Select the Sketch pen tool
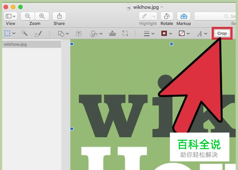The height and width of the screenshot is (170, 238). (x=38, y=34)
